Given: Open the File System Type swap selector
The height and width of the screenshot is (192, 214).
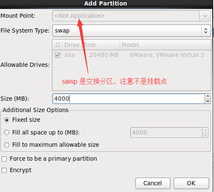Looking at the screenshot, I should [x=132, y=30].
